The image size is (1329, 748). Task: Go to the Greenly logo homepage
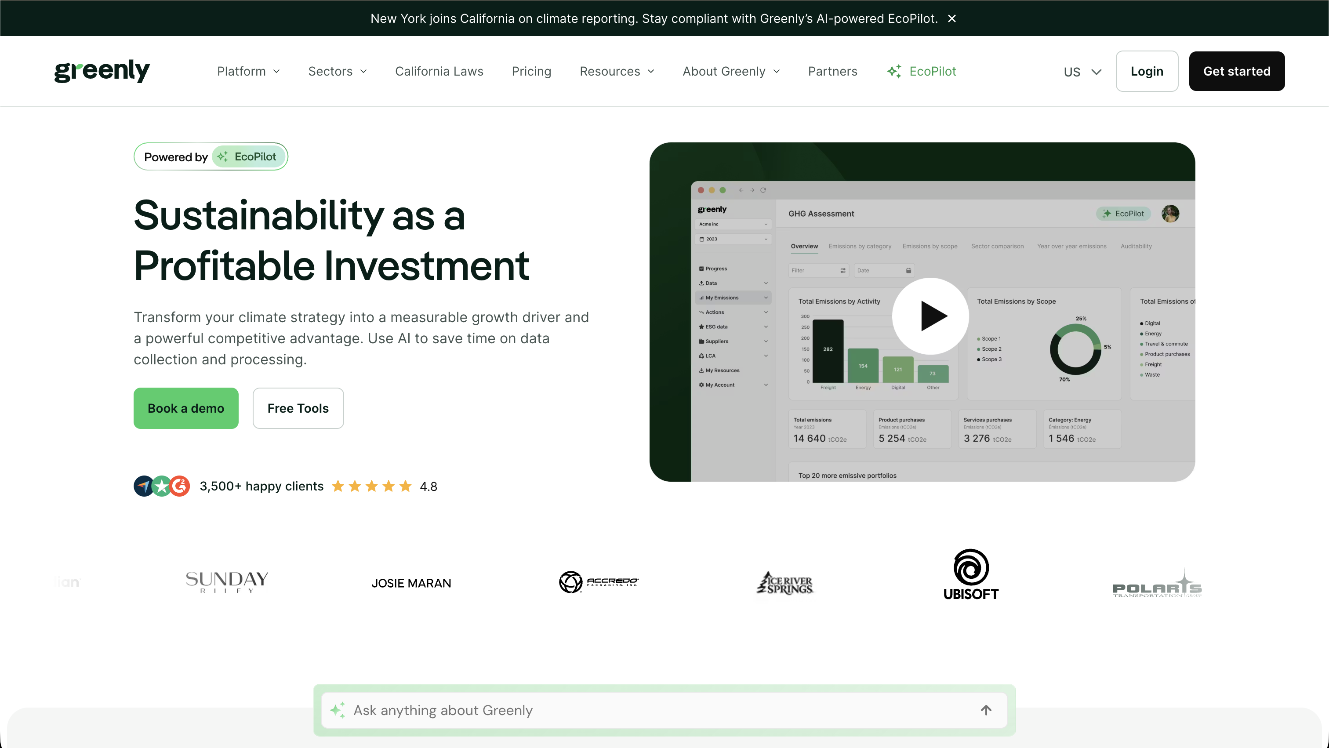click(102, 71)
